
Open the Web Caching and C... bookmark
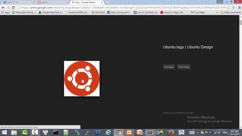[x=119, y=12]
